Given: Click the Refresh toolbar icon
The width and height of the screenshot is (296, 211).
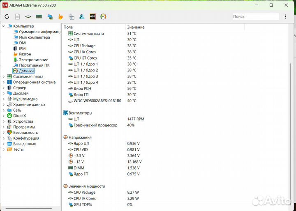Looking at the screenshot, I should click(7, 16).
